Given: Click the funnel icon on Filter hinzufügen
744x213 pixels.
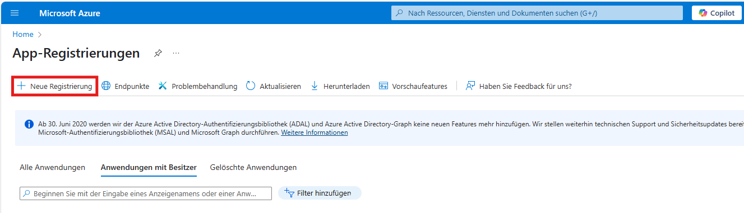Looking at the screenshot, I should 289,193.
